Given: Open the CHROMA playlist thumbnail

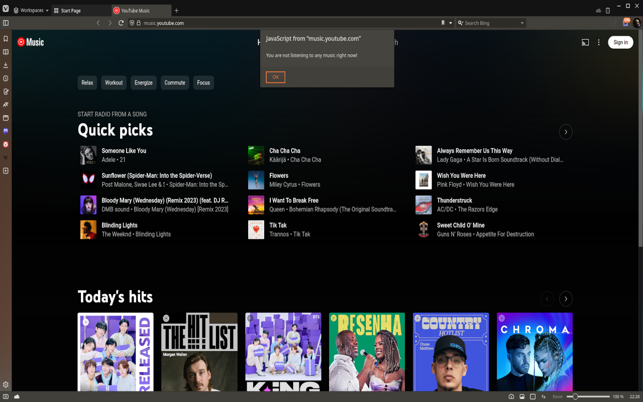Looking at the screenshot, I should pos(534,352).
